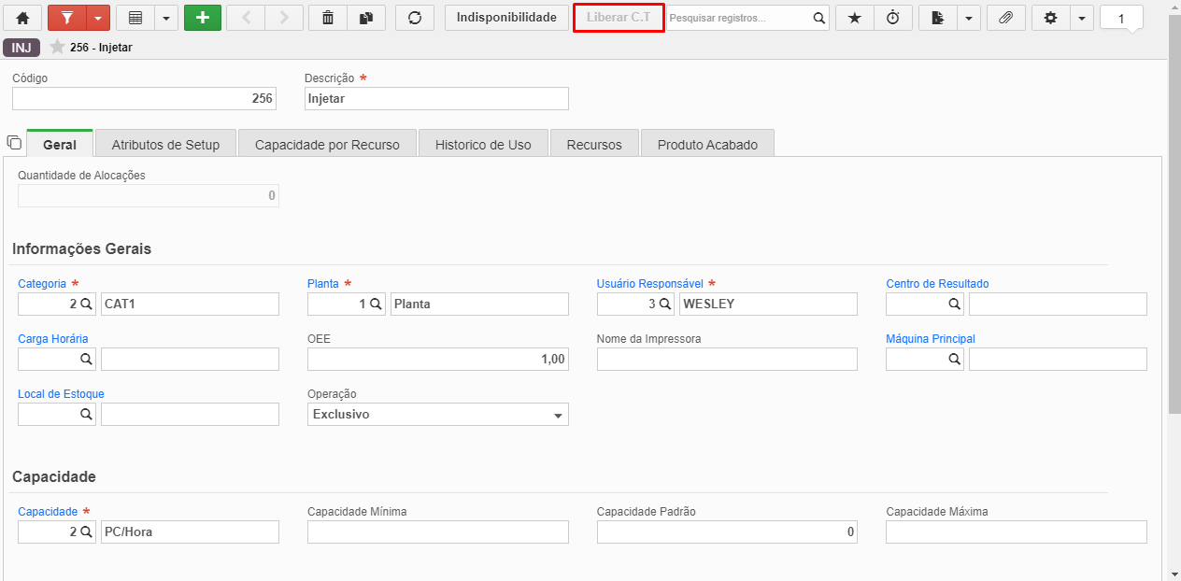The image size is (1181, 581).
Task: Open grid view dropdown arrow
Action: (x=165, y=18)
